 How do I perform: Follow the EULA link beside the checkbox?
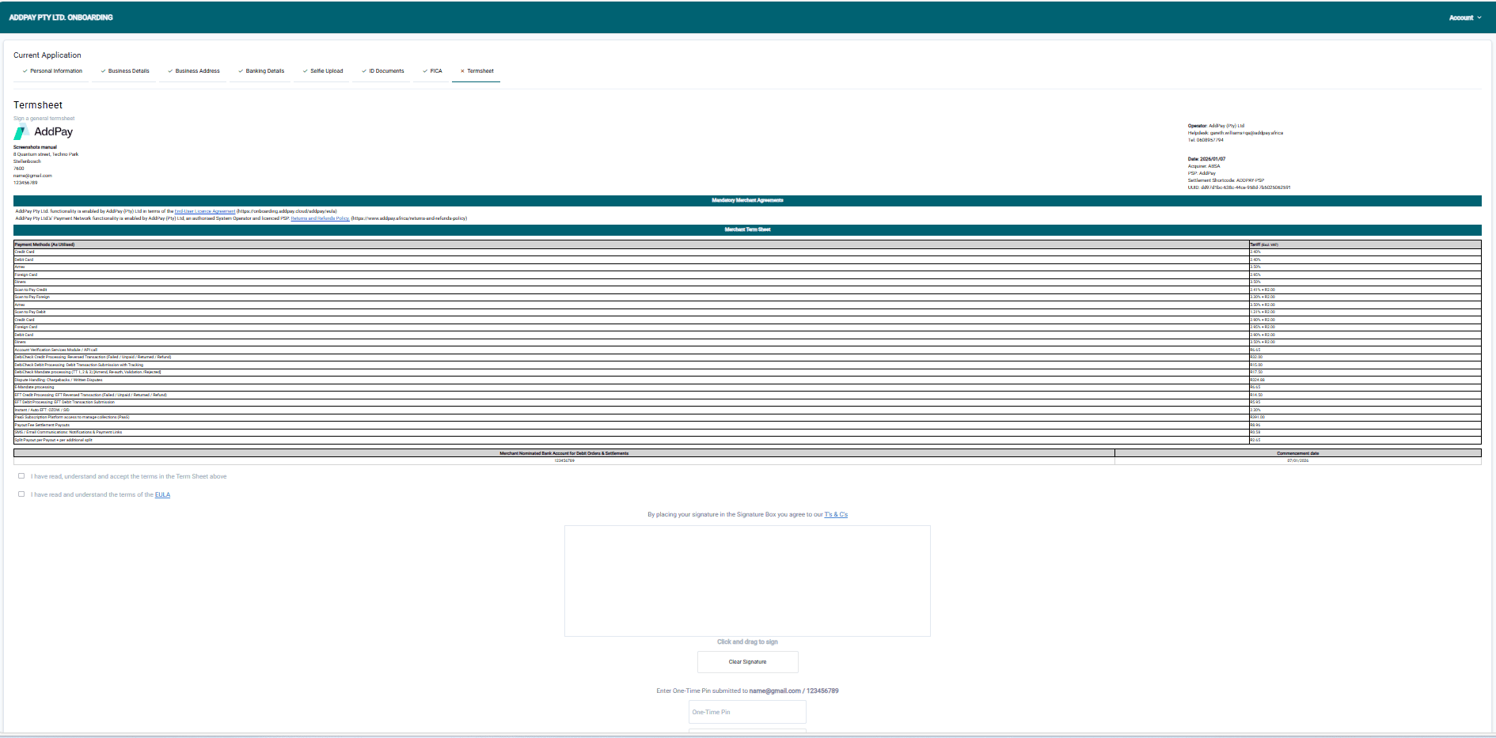point(162,495)
